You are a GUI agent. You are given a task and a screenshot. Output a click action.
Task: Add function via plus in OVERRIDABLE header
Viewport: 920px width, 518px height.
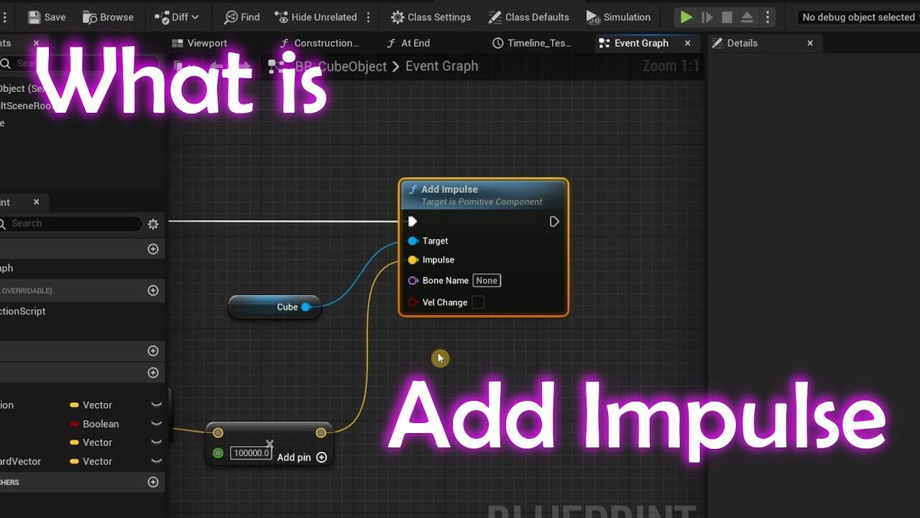(153, 291)
